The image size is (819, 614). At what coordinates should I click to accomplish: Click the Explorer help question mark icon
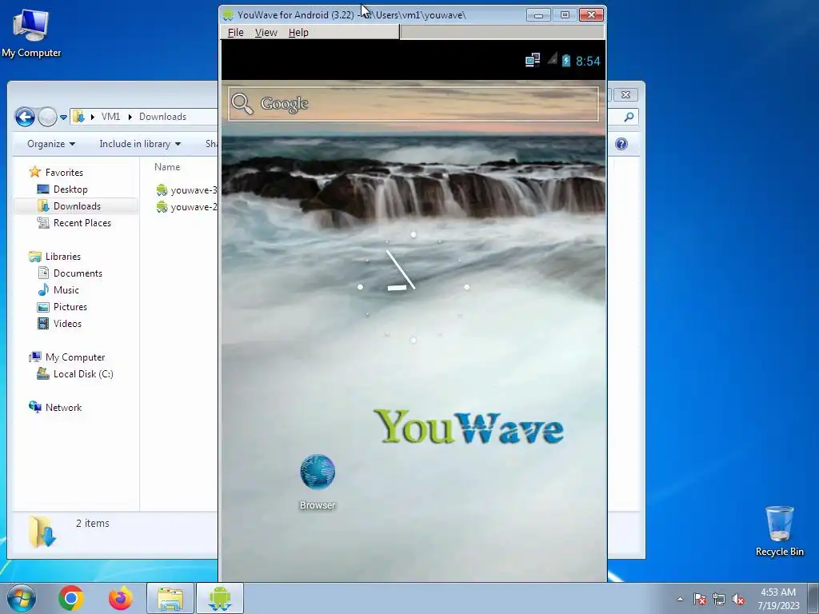(x=621, y=144)
